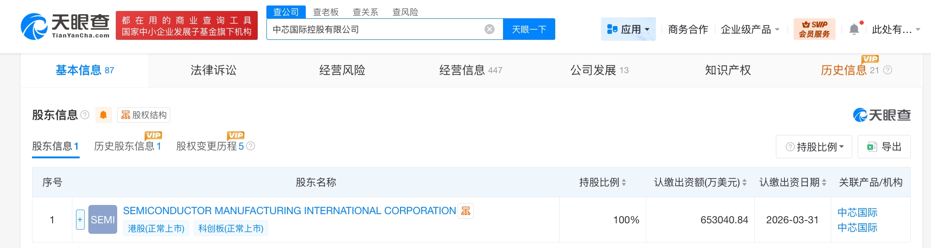Click the help icon next to 历史信息 tab
931x248 pixels.
[x=888, y=70]
